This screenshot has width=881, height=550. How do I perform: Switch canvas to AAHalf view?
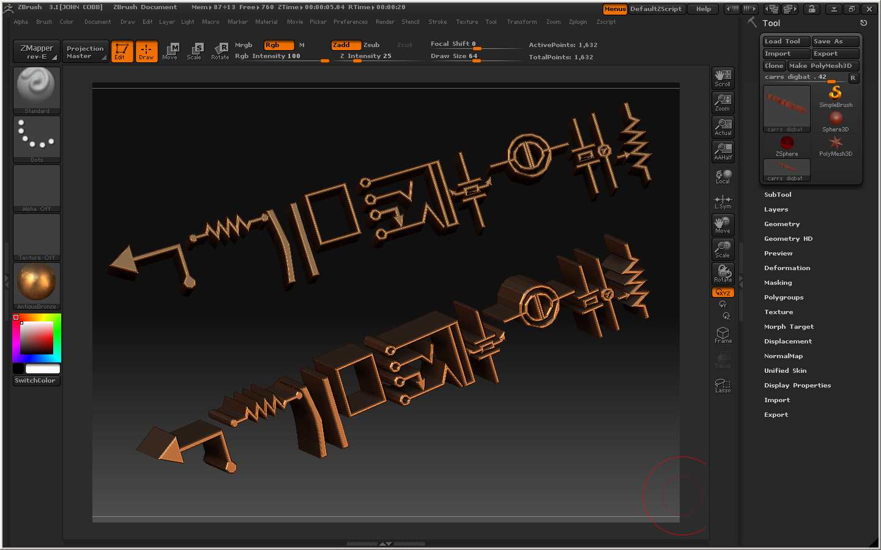pos(723,152)
